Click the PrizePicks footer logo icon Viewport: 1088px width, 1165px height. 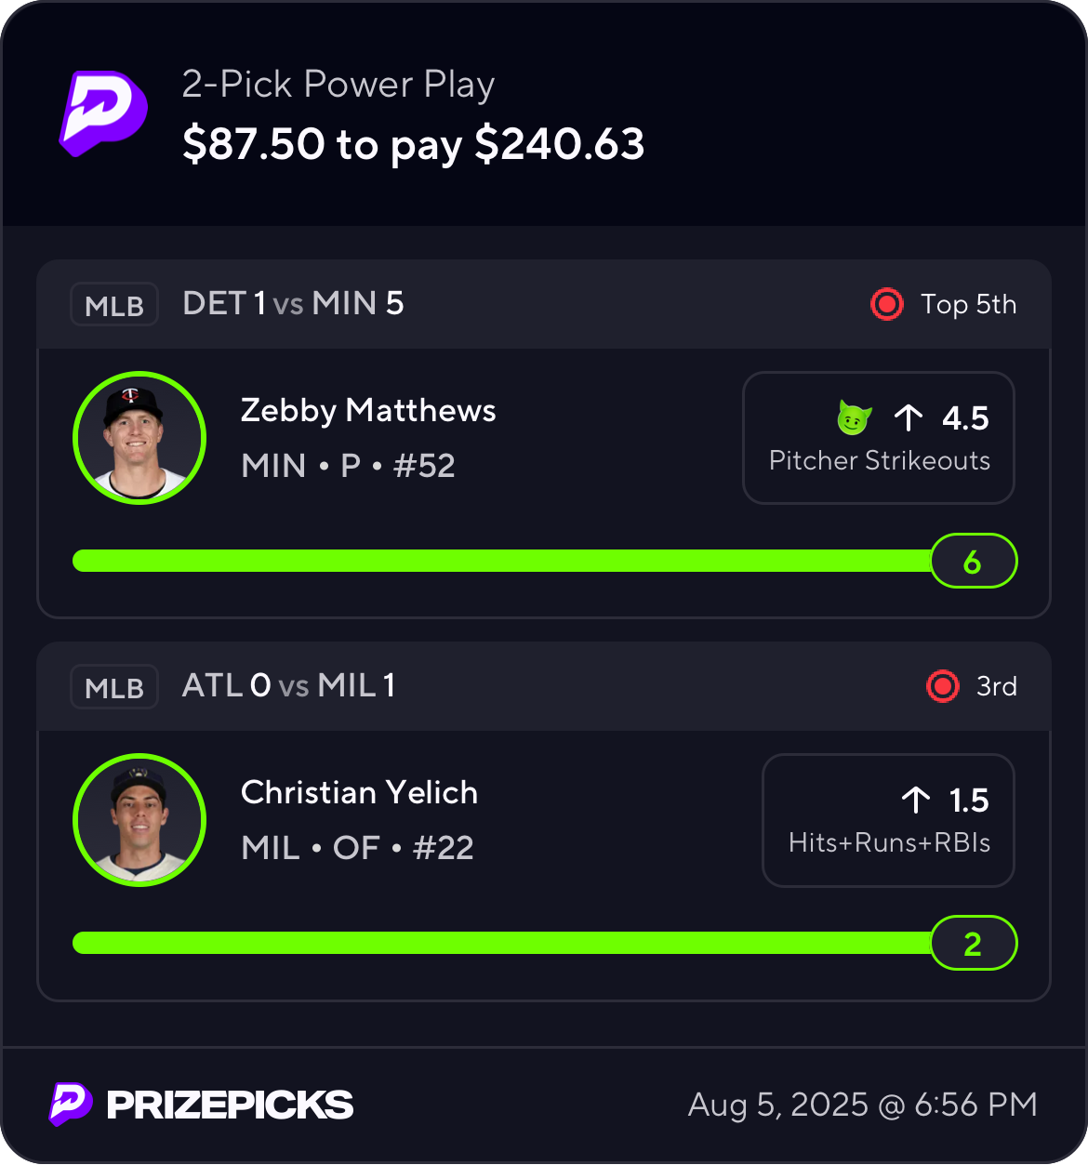pos(71,1104)
